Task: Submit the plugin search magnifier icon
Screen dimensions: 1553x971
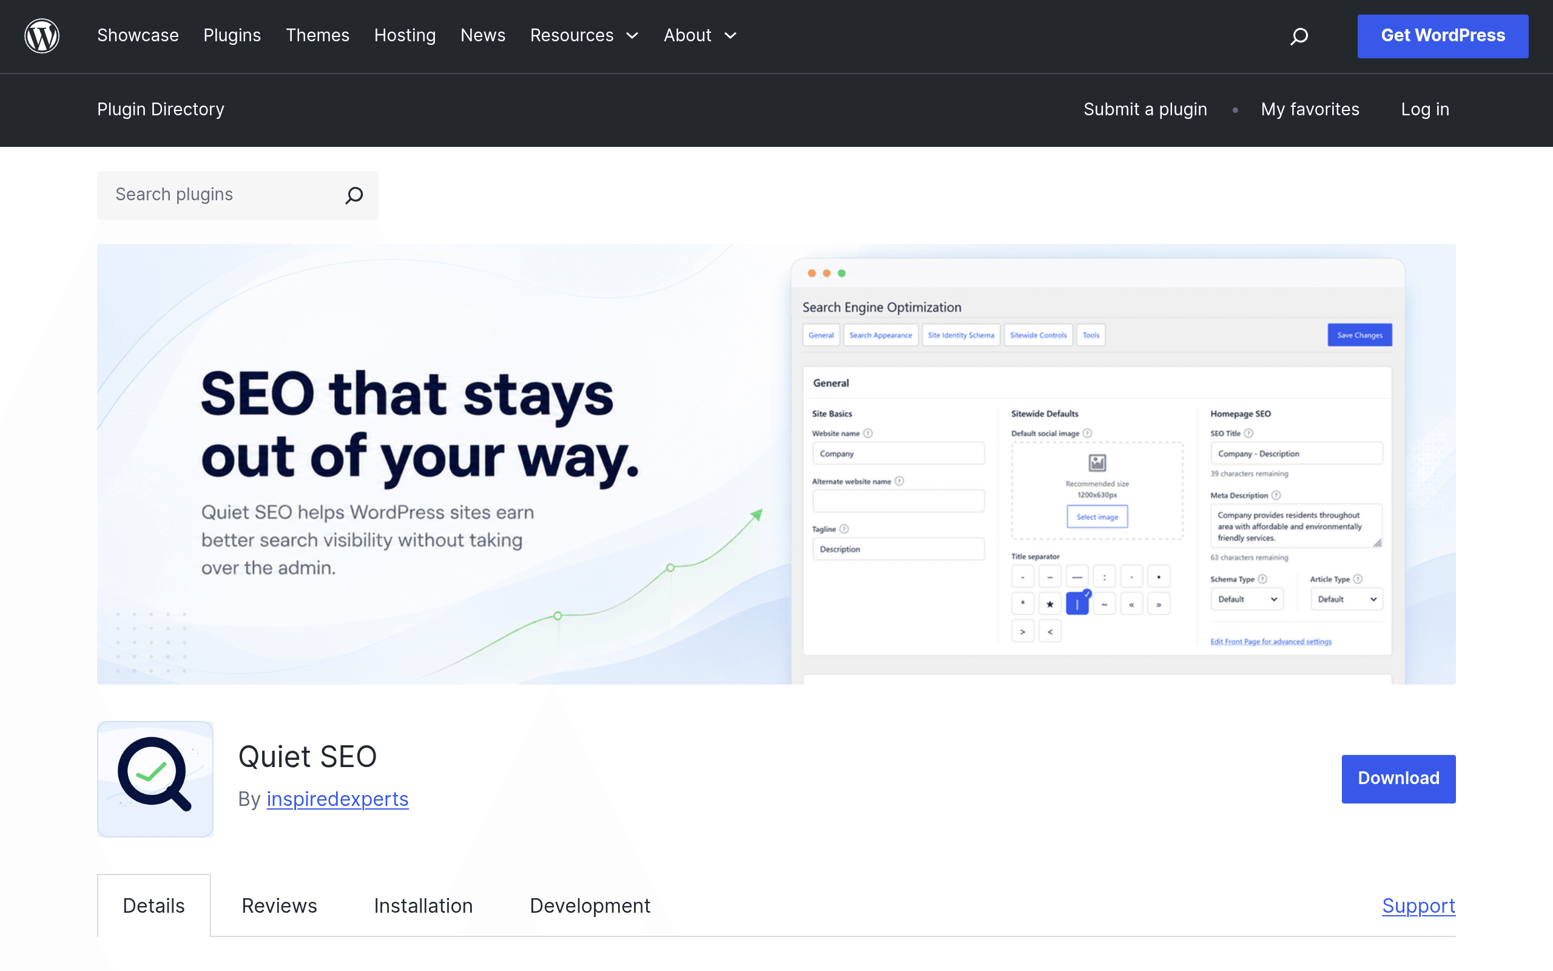Action: 354,195
